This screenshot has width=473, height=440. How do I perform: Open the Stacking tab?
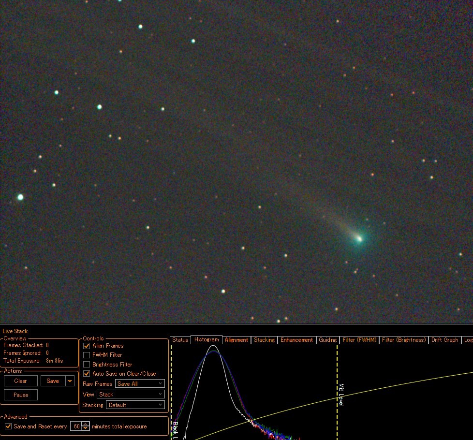pyautogui.click(x=264, y=340)
